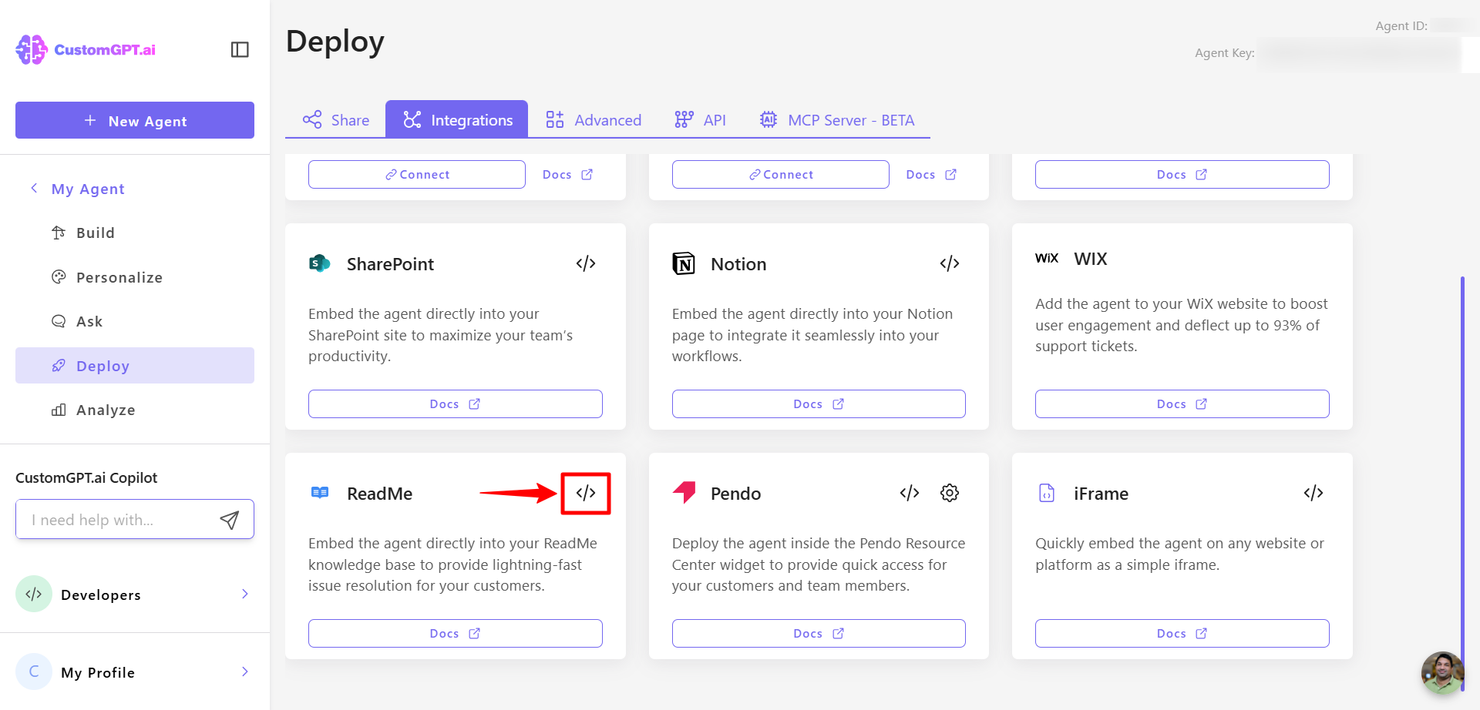Viewport: 1480px width, 710px height.
Task: Select Deploy in the sidebar
Action: pyautogui.click(x=135, y=365)
